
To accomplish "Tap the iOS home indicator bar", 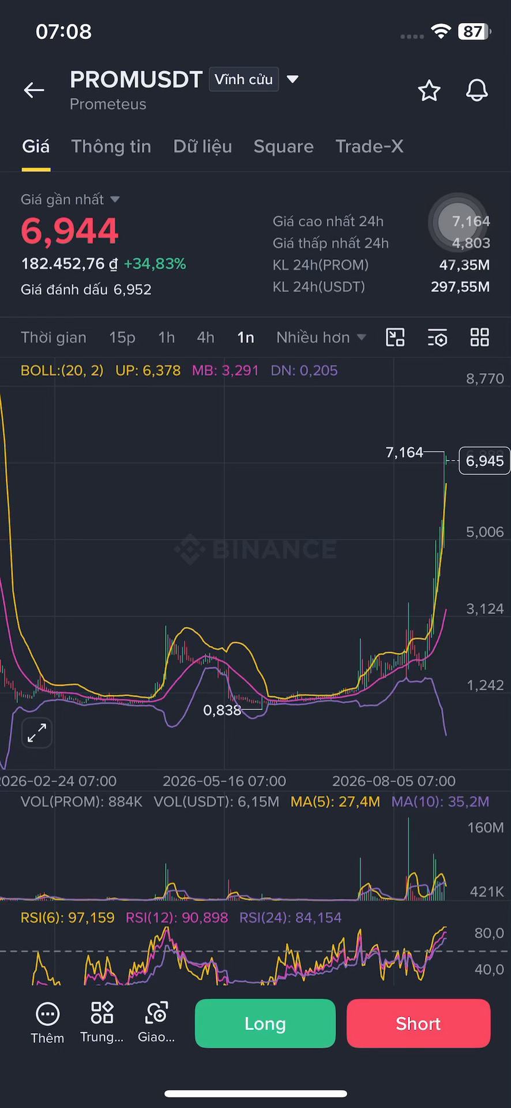I will (x=255, y=1094).
